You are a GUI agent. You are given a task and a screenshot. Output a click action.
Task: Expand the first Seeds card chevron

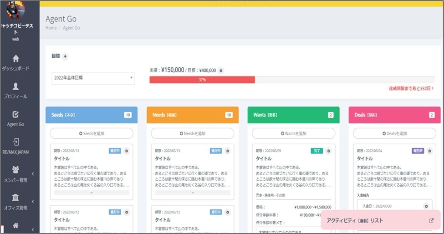tap(92, 193)
